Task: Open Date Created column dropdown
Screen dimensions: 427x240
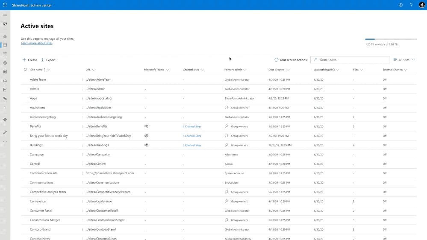Action: tap(288, 70)
